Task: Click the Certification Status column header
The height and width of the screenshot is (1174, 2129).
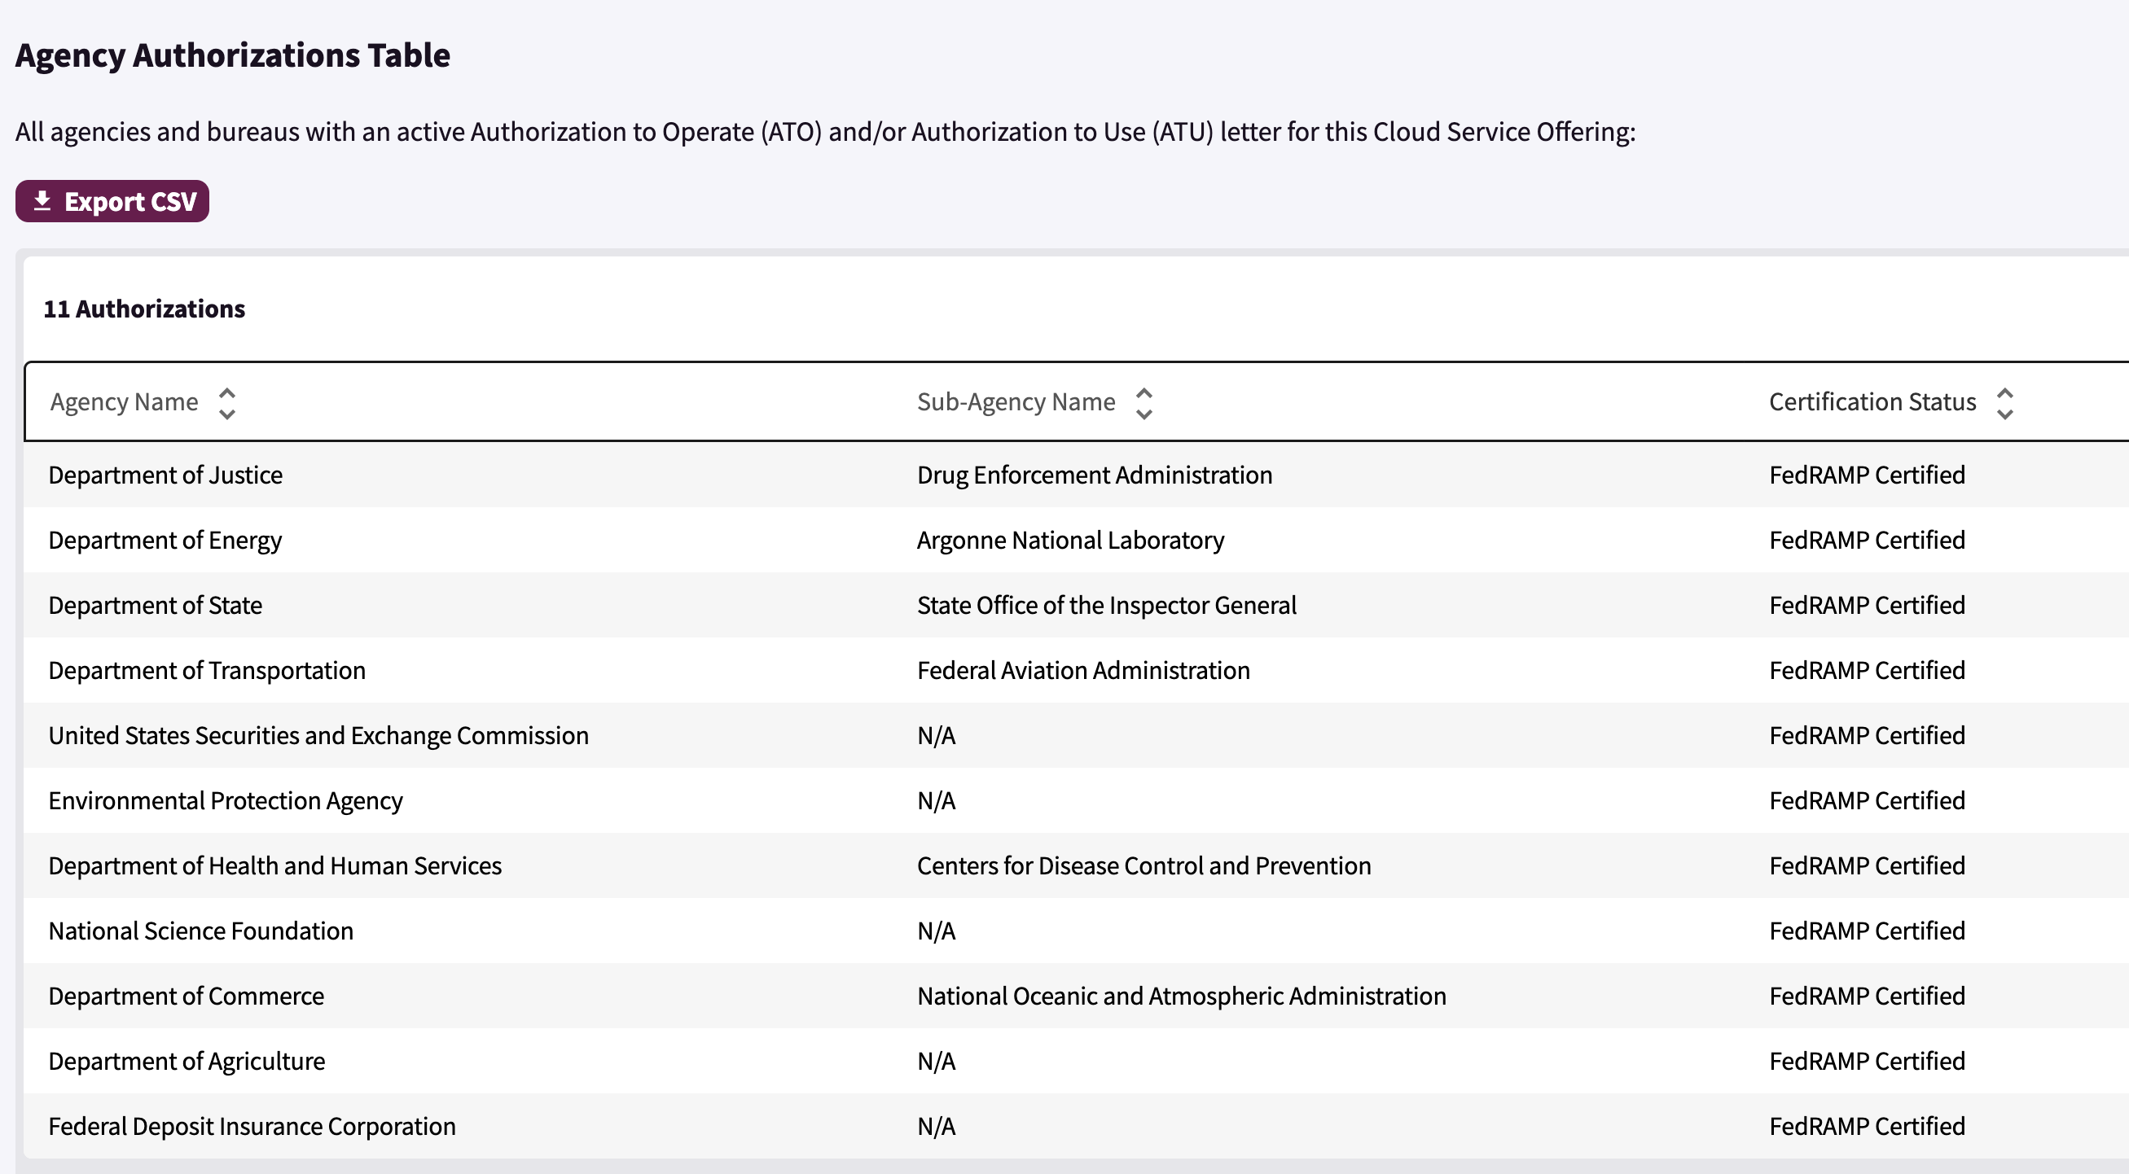Action: click(x=1872, y=402)
